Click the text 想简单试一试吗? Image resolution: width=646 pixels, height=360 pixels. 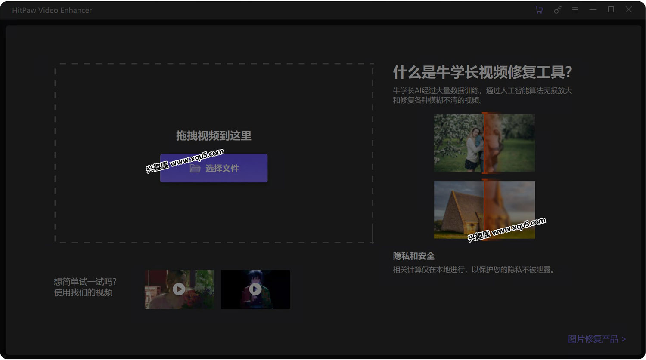85,282
